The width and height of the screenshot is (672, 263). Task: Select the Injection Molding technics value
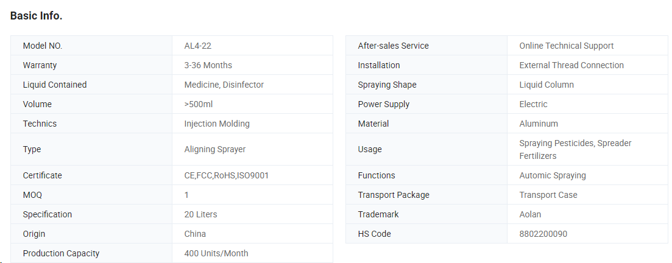(217, 124)
